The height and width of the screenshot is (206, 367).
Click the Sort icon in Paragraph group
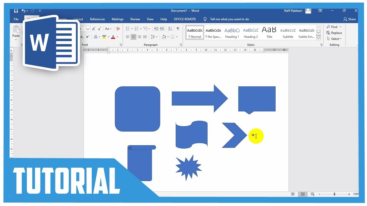[170, 29]
